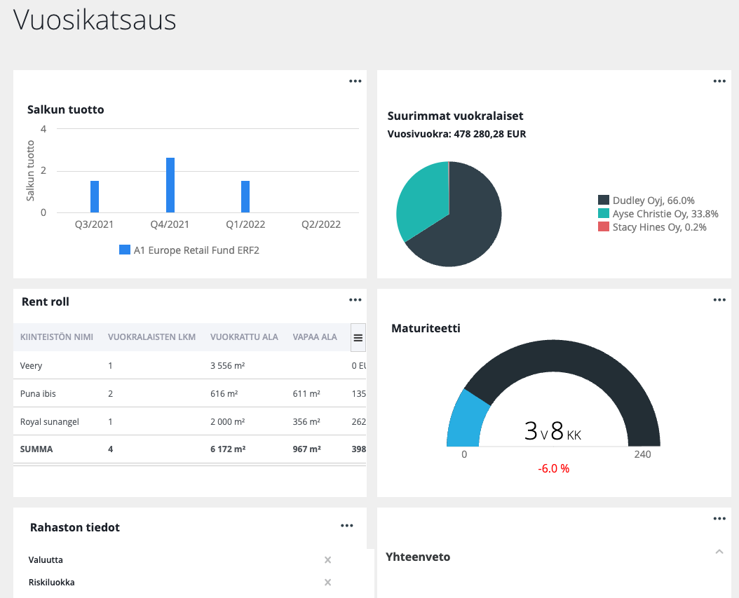Open options menu of Suurimmat vuokralaiset widget
The image size is (739, 598).
point(719,81)
